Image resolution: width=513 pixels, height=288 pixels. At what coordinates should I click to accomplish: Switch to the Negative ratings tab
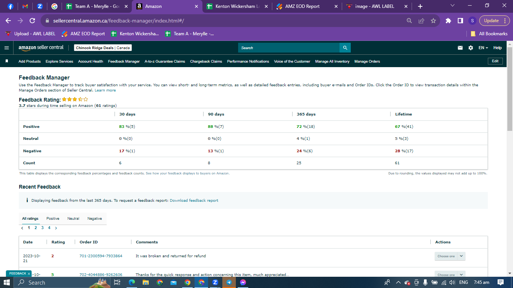(95, 219)
